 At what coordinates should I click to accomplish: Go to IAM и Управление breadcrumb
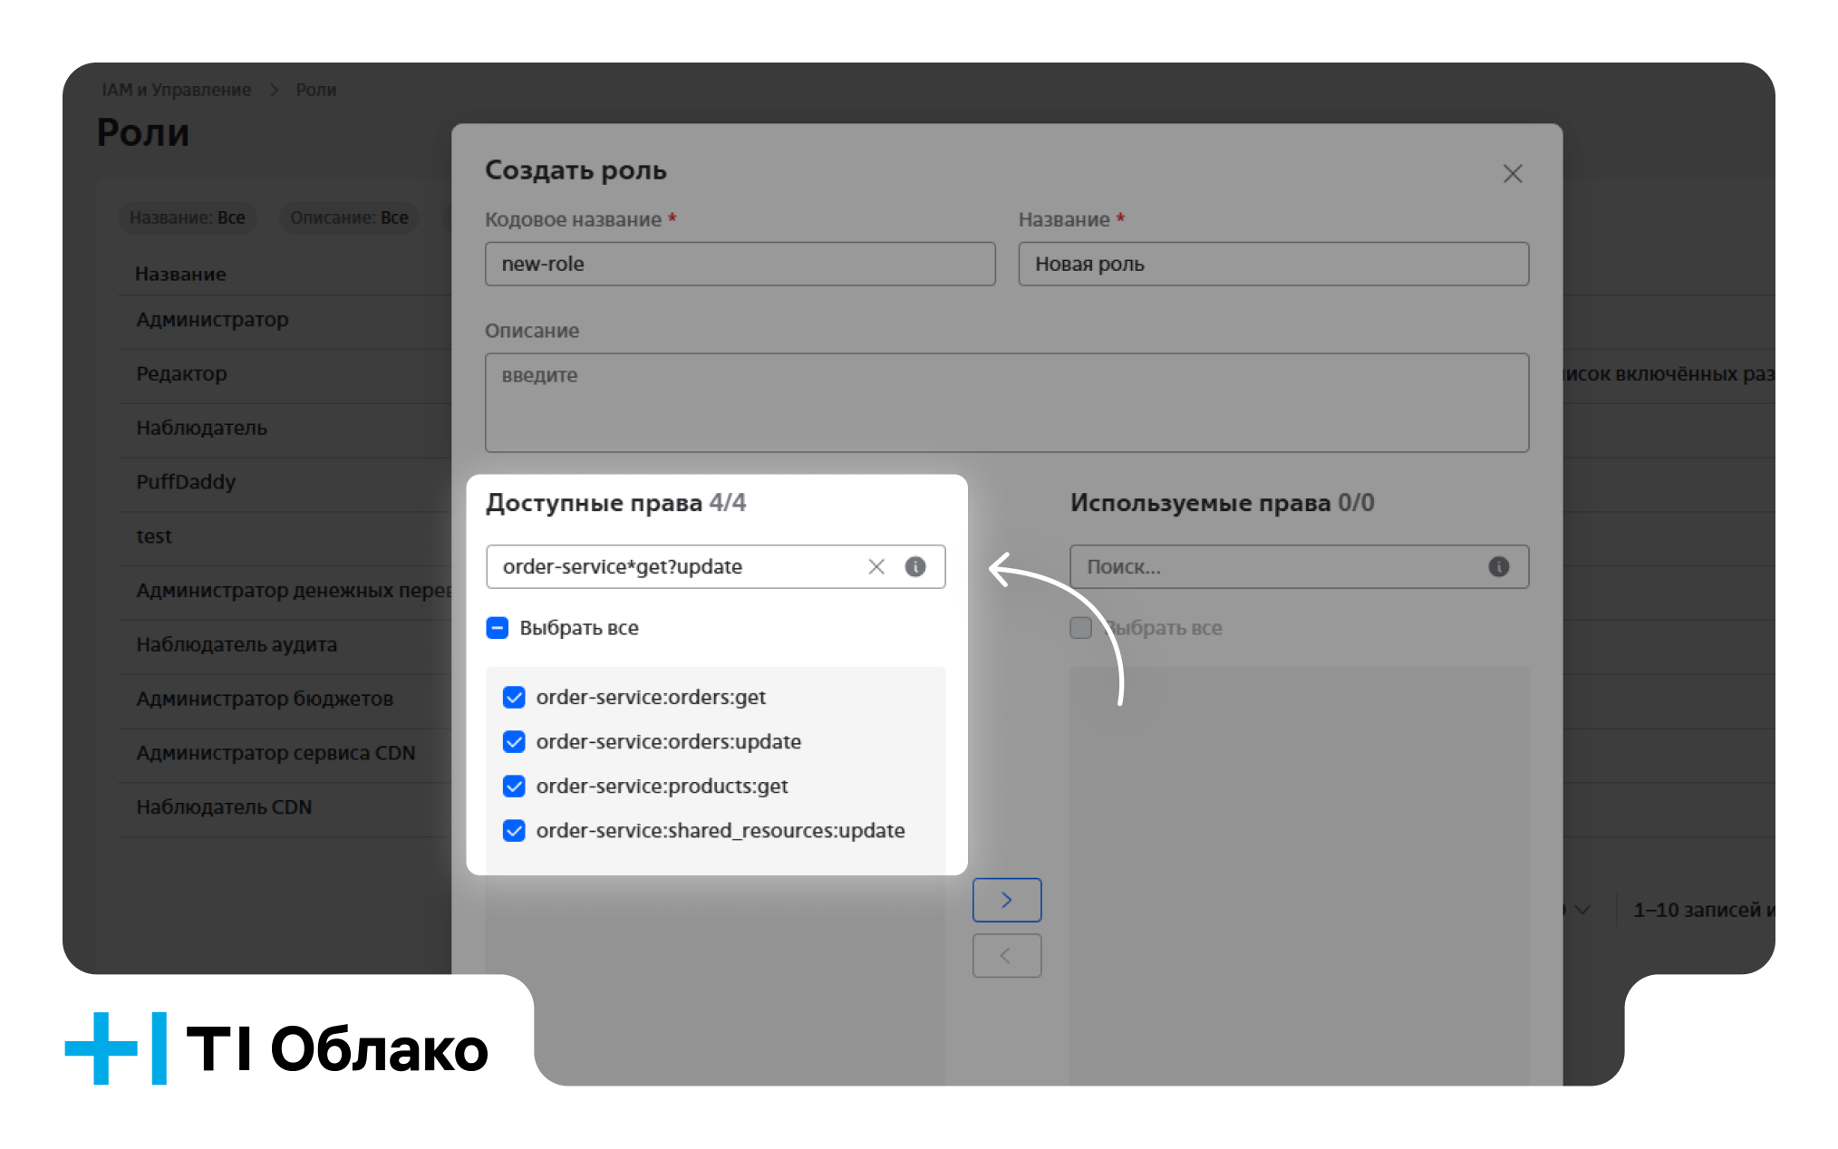[x=176, y=90]
